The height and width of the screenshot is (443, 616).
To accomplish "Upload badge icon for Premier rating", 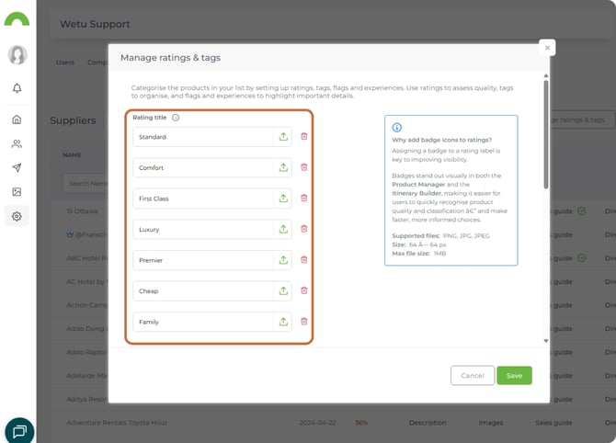I will pyautogui.click(x=283, y=260).
